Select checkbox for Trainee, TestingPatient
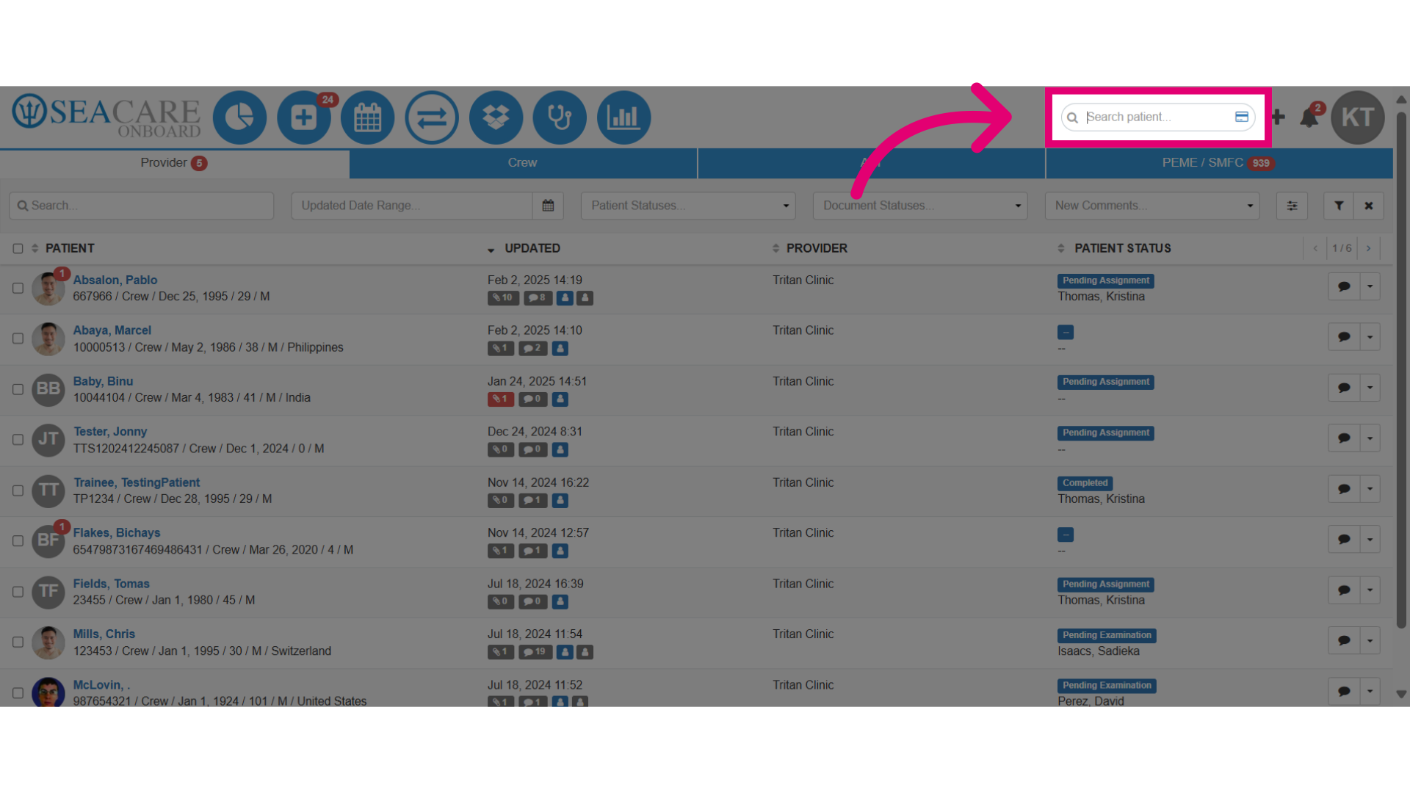This screenshot has width=1410, height=793. click(x=18, y=490)
